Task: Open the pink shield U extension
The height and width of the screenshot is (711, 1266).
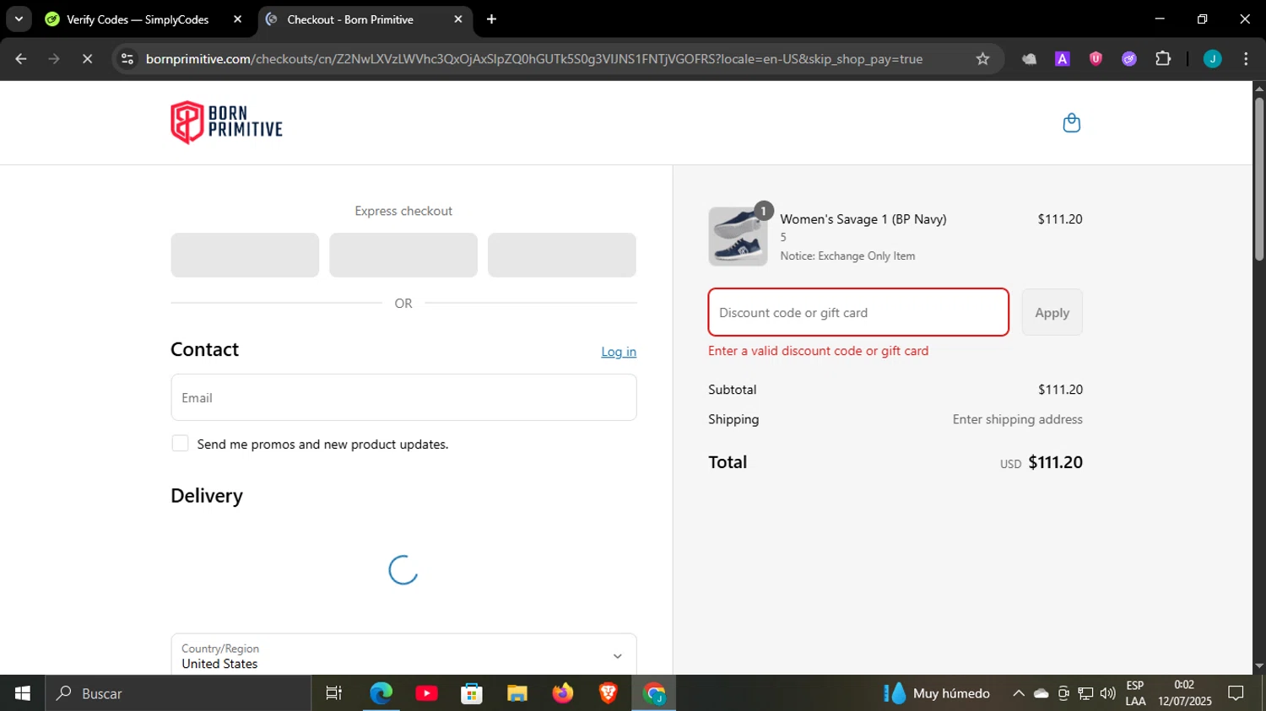Action: click(1096, 59)
